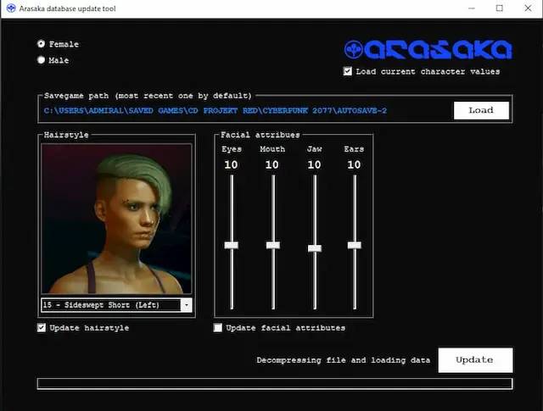This screenshot has width=543, height=411.
Task: Click the 'Jaw' slider label
Action: (x=315, y=149)
